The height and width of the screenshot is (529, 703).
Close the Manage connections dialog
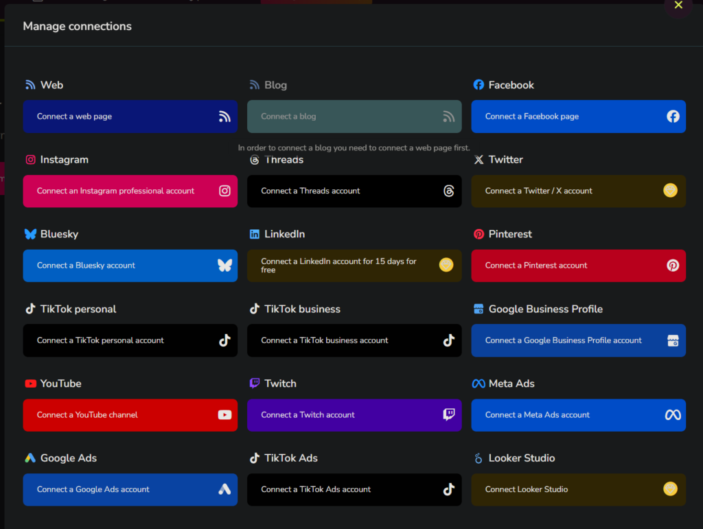(678, 5)
